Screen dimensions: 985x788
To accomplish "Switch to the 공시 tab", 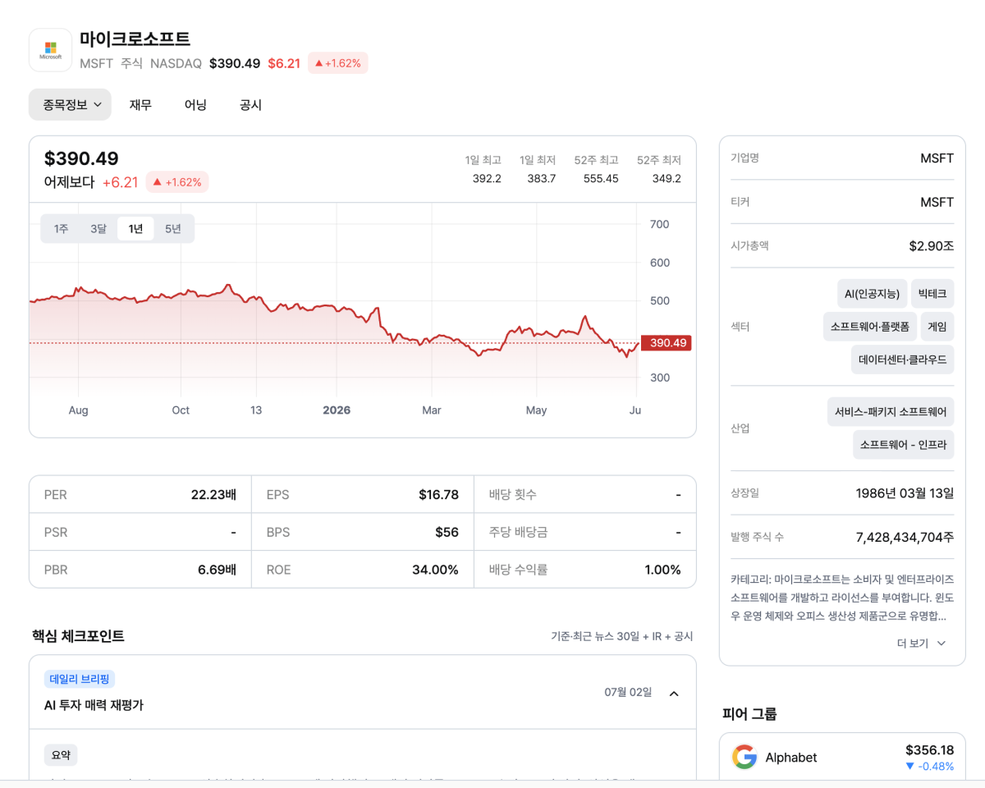I will coord(250,105).
